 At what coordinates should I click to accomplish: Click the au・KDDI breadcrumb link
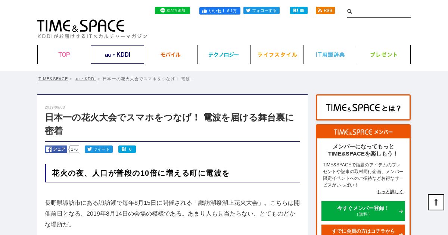click(x=85, y=79)
